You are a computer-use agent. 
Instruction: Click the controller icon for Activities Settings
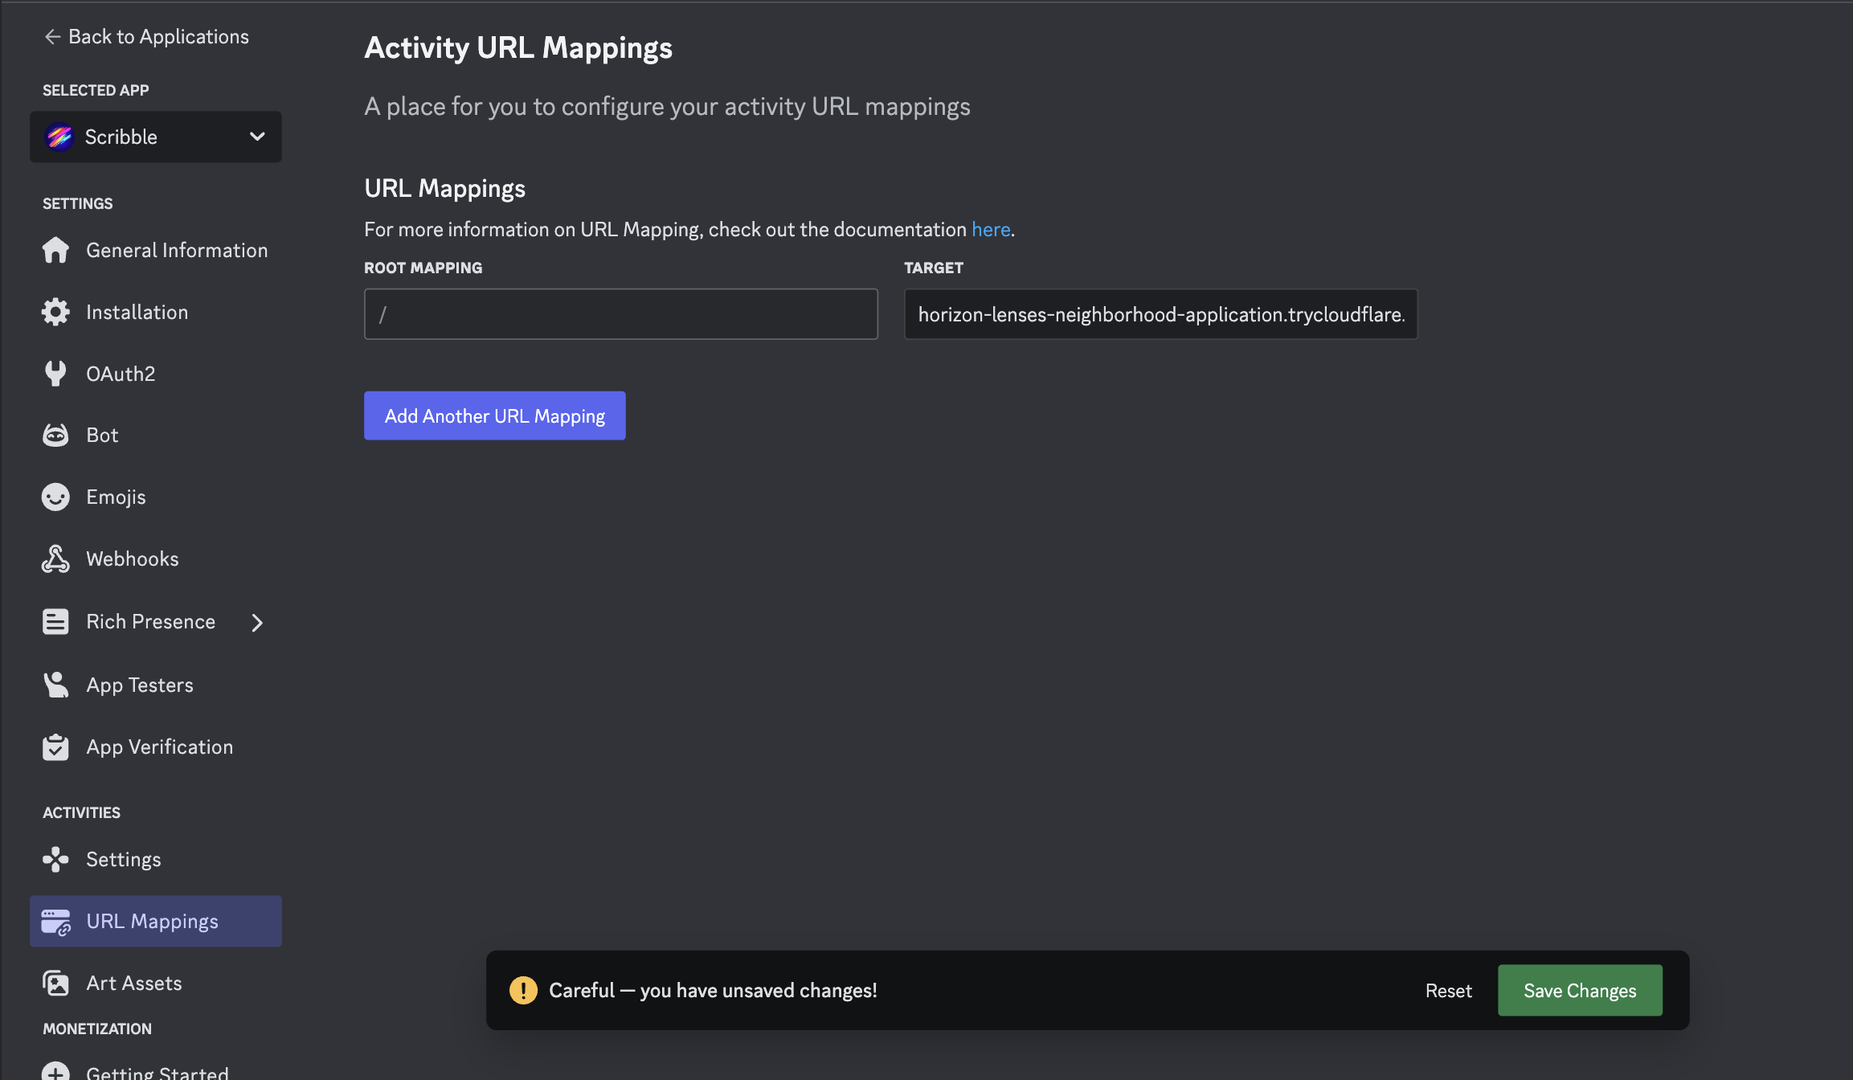point(55,859)
